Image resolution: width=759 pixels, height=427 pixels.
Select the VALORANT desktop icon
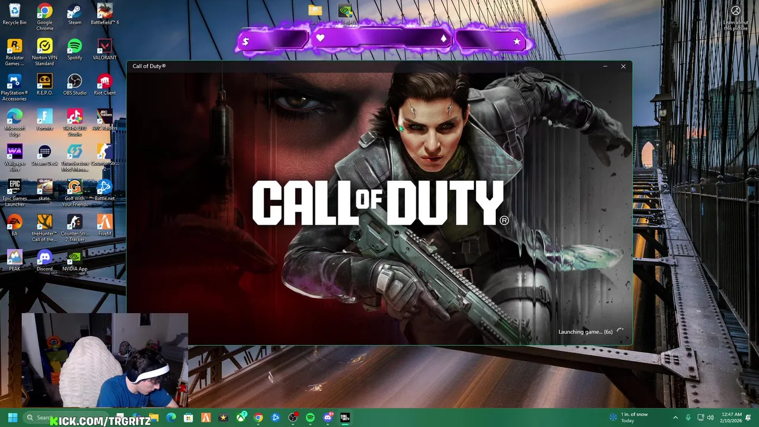[105, 50]
